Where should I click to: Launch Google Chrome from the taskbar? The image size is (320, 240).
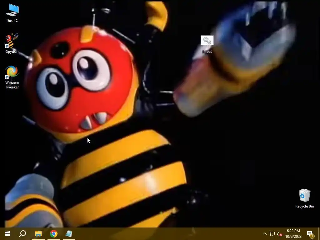(x=54, y=234)
